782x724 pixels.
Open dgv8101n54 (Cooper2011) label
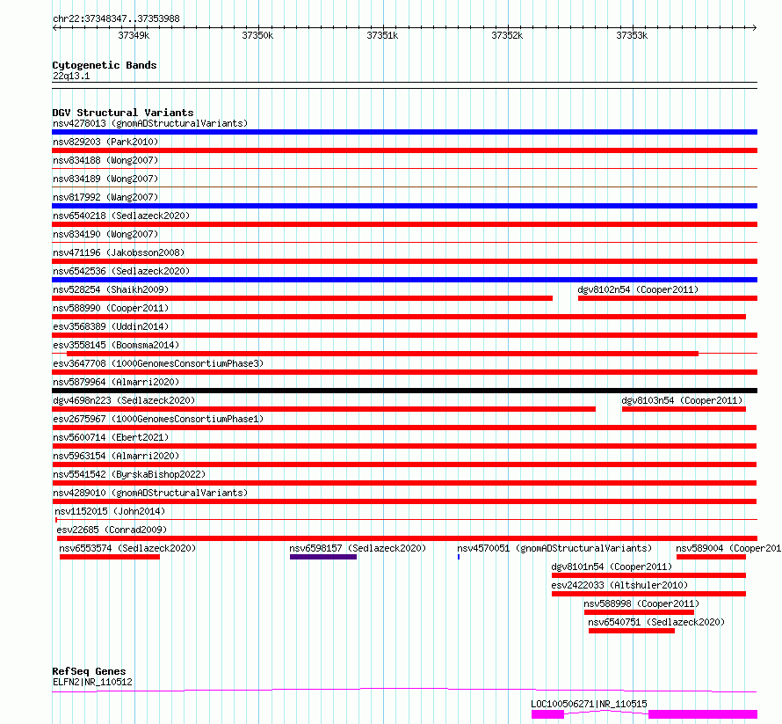pyautogui.click(x=612, y=567)
